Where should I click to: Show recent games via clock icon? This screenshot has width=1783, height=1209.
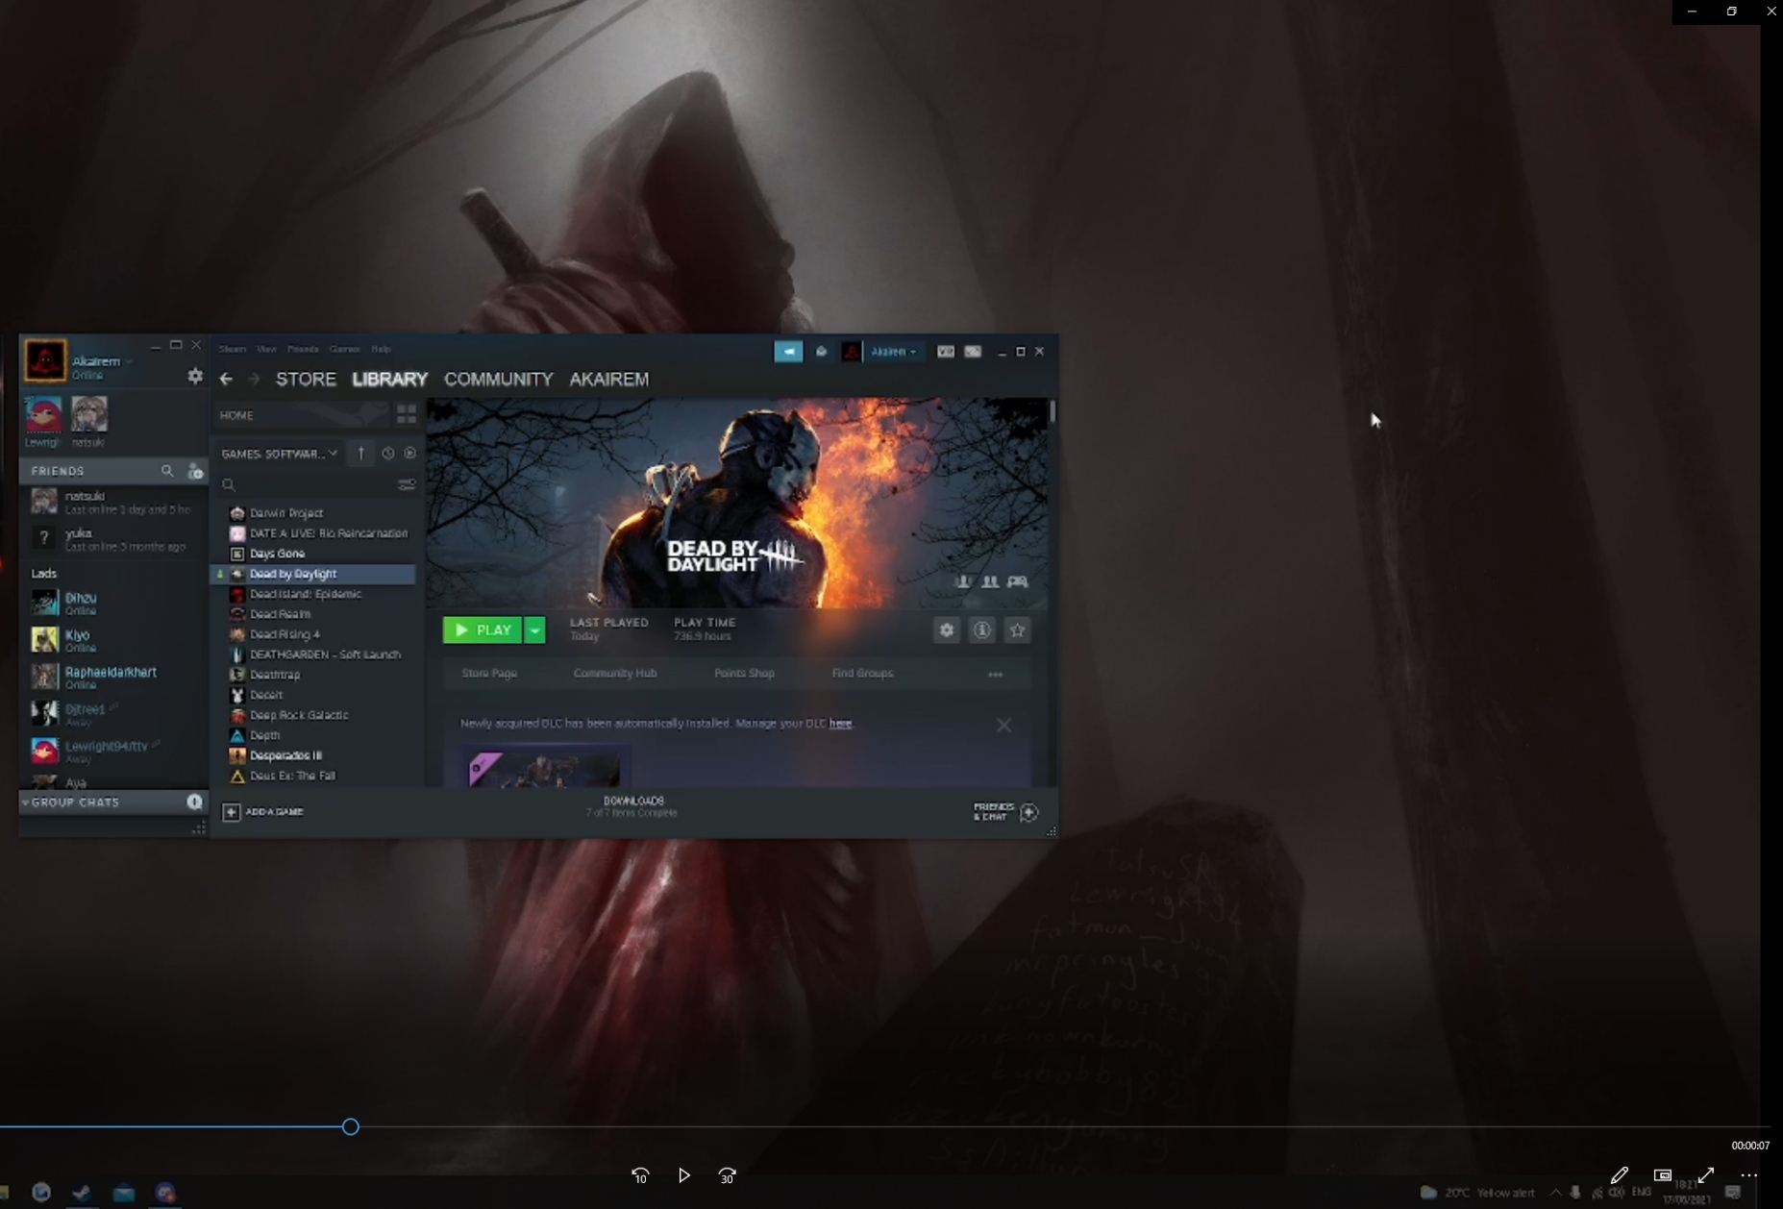(388, 454)
